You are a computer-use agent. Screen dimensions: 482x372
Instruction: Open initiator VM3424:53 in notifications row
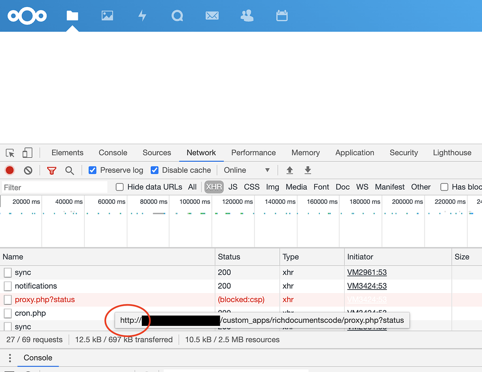pyautogui.click(x=367, y=286)
